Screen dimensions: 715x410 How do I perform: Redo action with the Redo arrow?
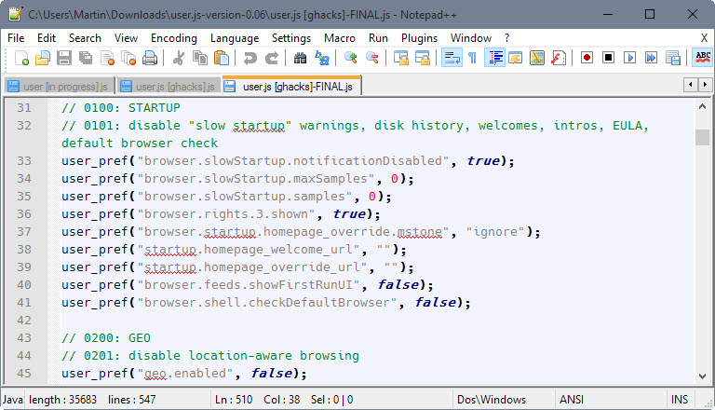[271, 58]
